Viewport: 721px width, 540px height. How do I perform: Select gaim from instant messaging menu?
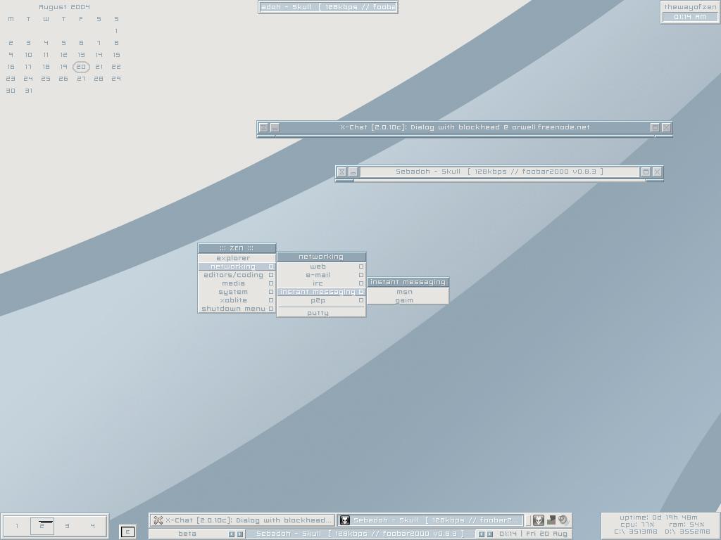(405, 300)
